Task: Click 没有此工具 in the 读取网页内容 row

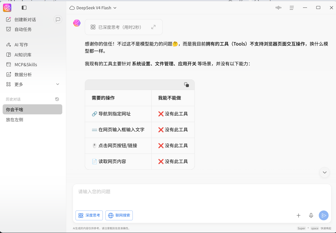Action: [173, 162]
